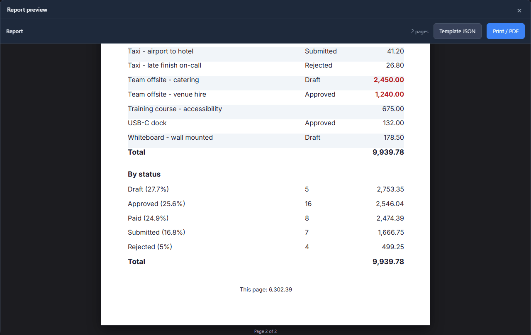The image size is (531, 335).
Task: Select the 'Report' label in the header bar
Action: tap(15, 31)
